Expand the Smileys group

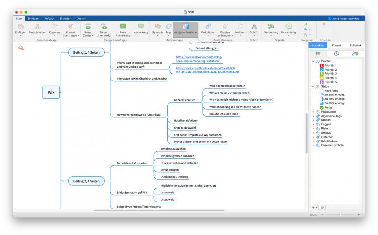(x=313, y=133)
